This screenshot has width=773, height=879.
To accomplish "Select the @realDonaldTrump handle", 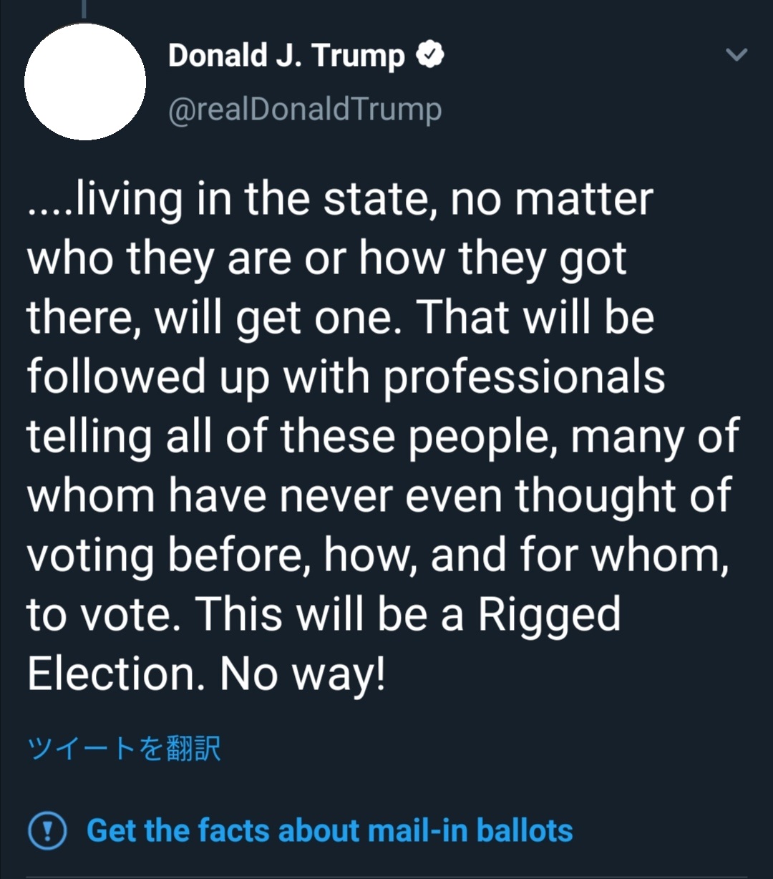I will [305, 110].
